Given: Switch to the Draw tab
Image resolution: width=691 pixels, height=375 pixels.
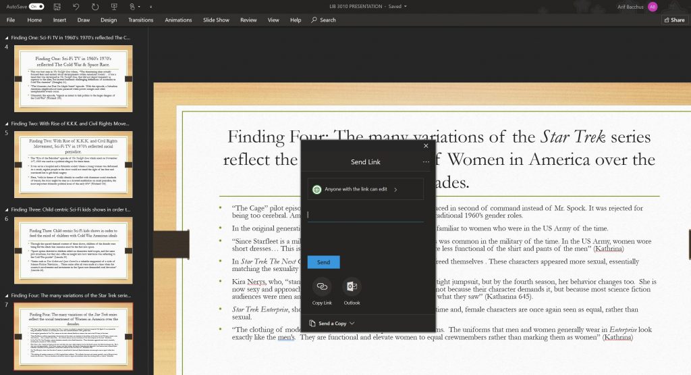Looking at the screenshot, I should click(83, 20).
